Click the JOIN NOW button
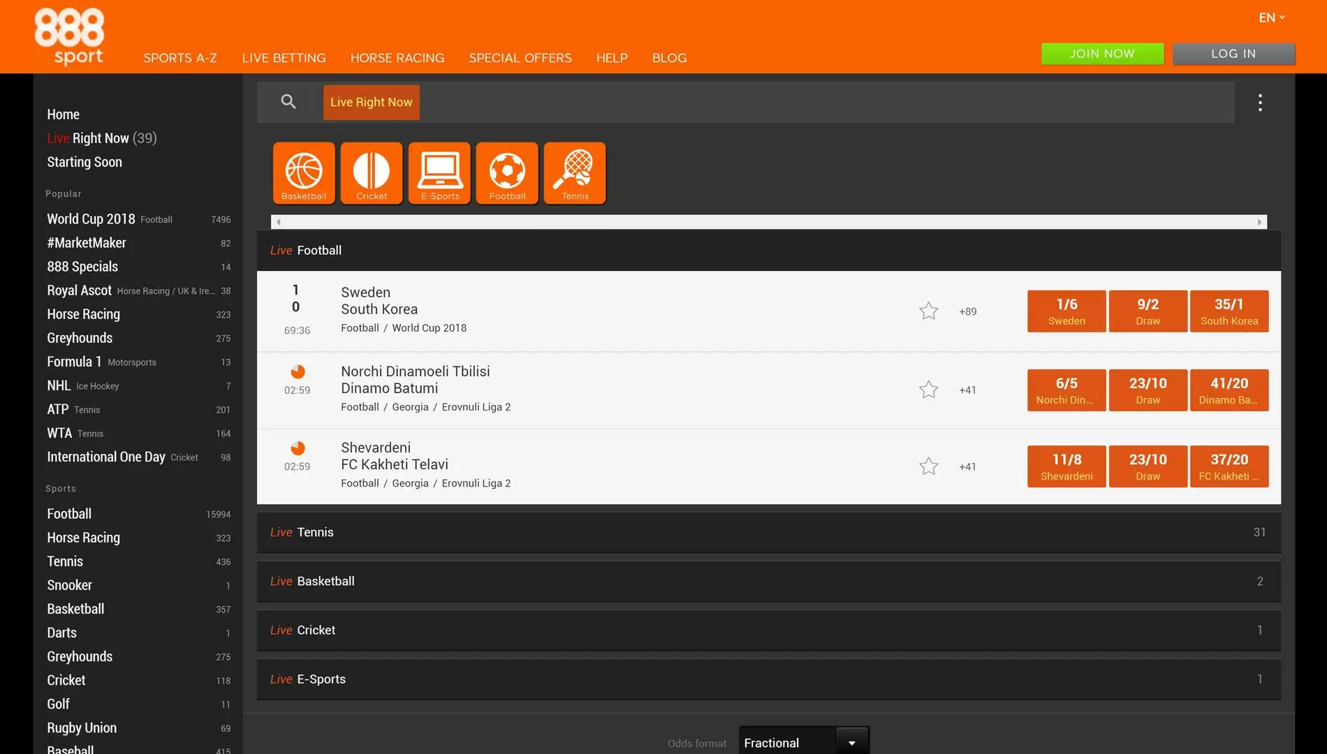This screenshot has width=1327, height=754. click(x=1102, y=54)
